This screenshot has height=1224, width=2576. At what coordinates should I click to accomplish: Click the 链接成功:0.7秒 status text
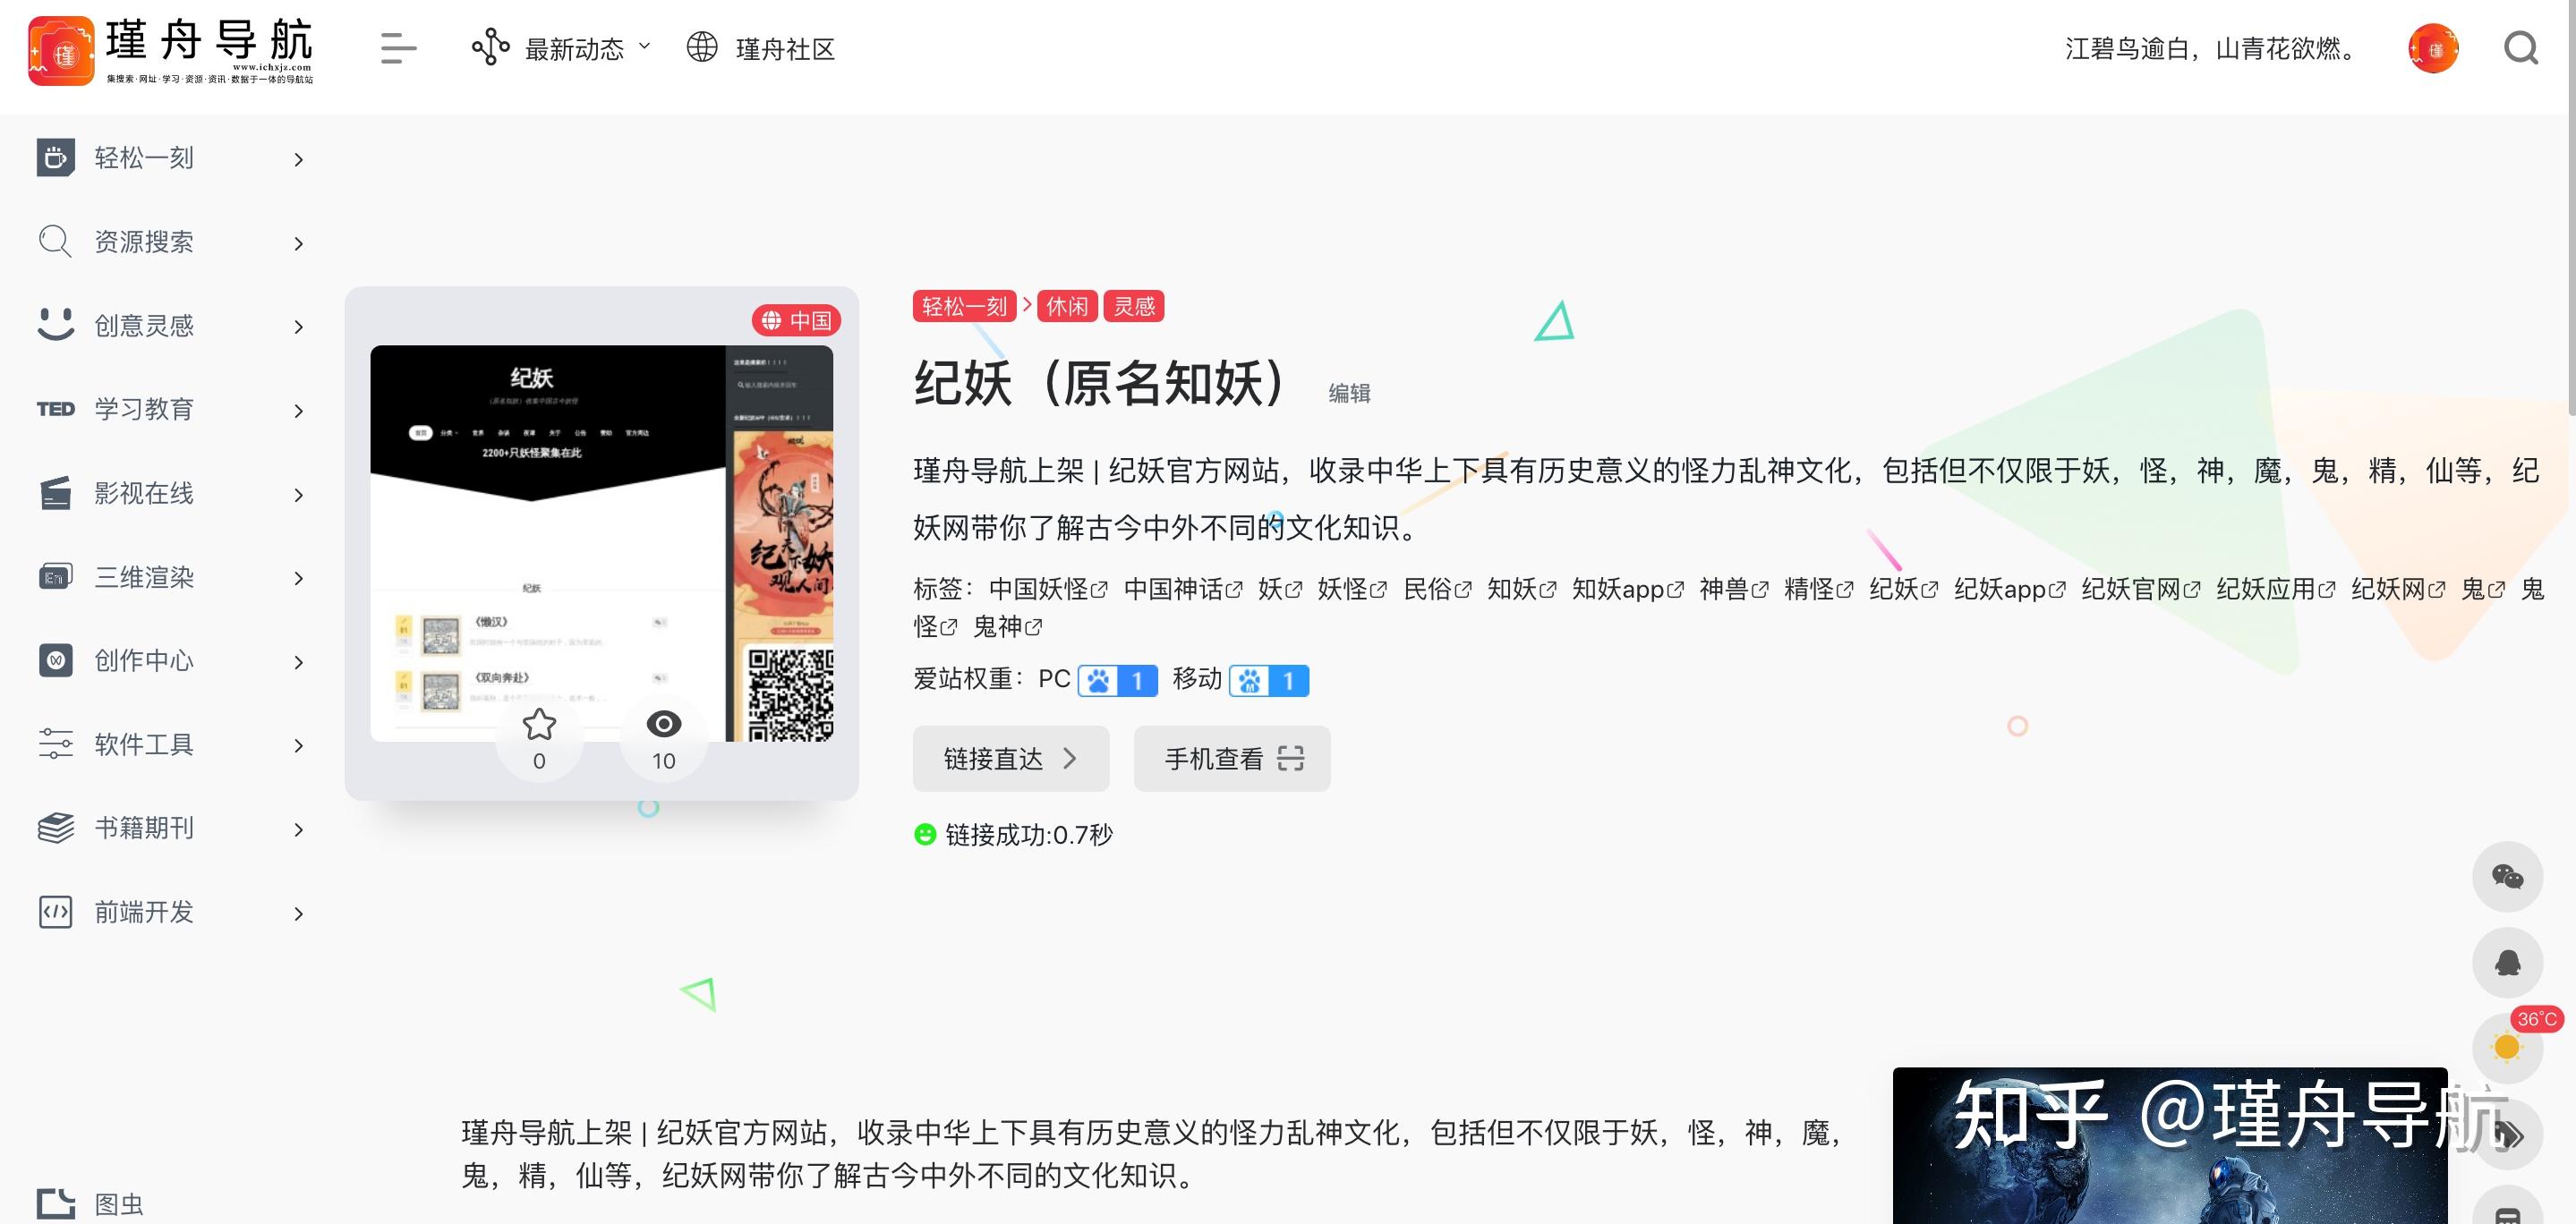pyautogui.click(x=1029, y=835)
